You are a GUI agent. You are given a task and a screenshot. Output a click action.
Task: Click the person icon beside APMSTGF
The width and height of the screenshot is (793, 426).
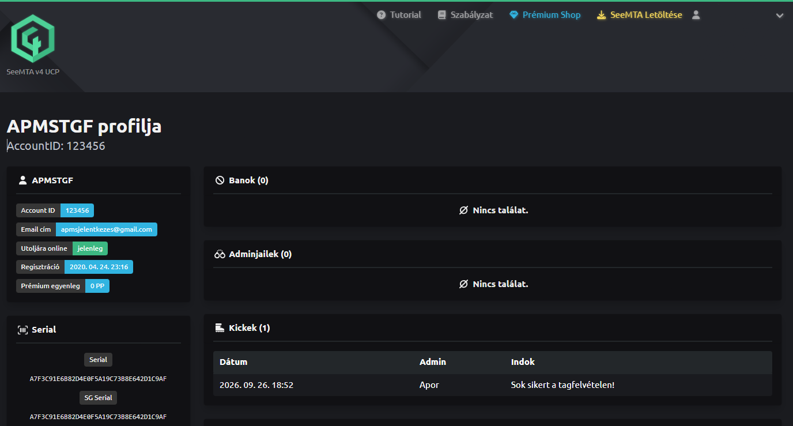[x=23, y=180]
